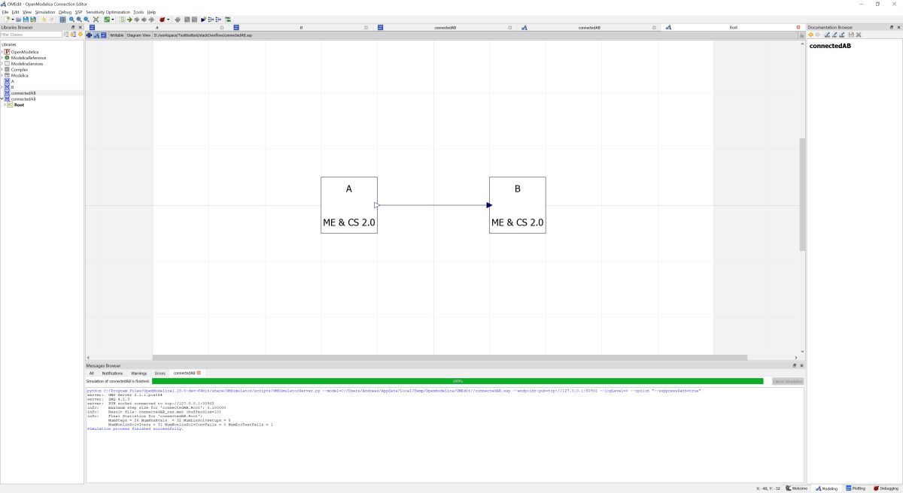The height and width of the screenshot is (493, 903).
Task: Switch to the Root editor tab
Action: (x=733, y=27)
